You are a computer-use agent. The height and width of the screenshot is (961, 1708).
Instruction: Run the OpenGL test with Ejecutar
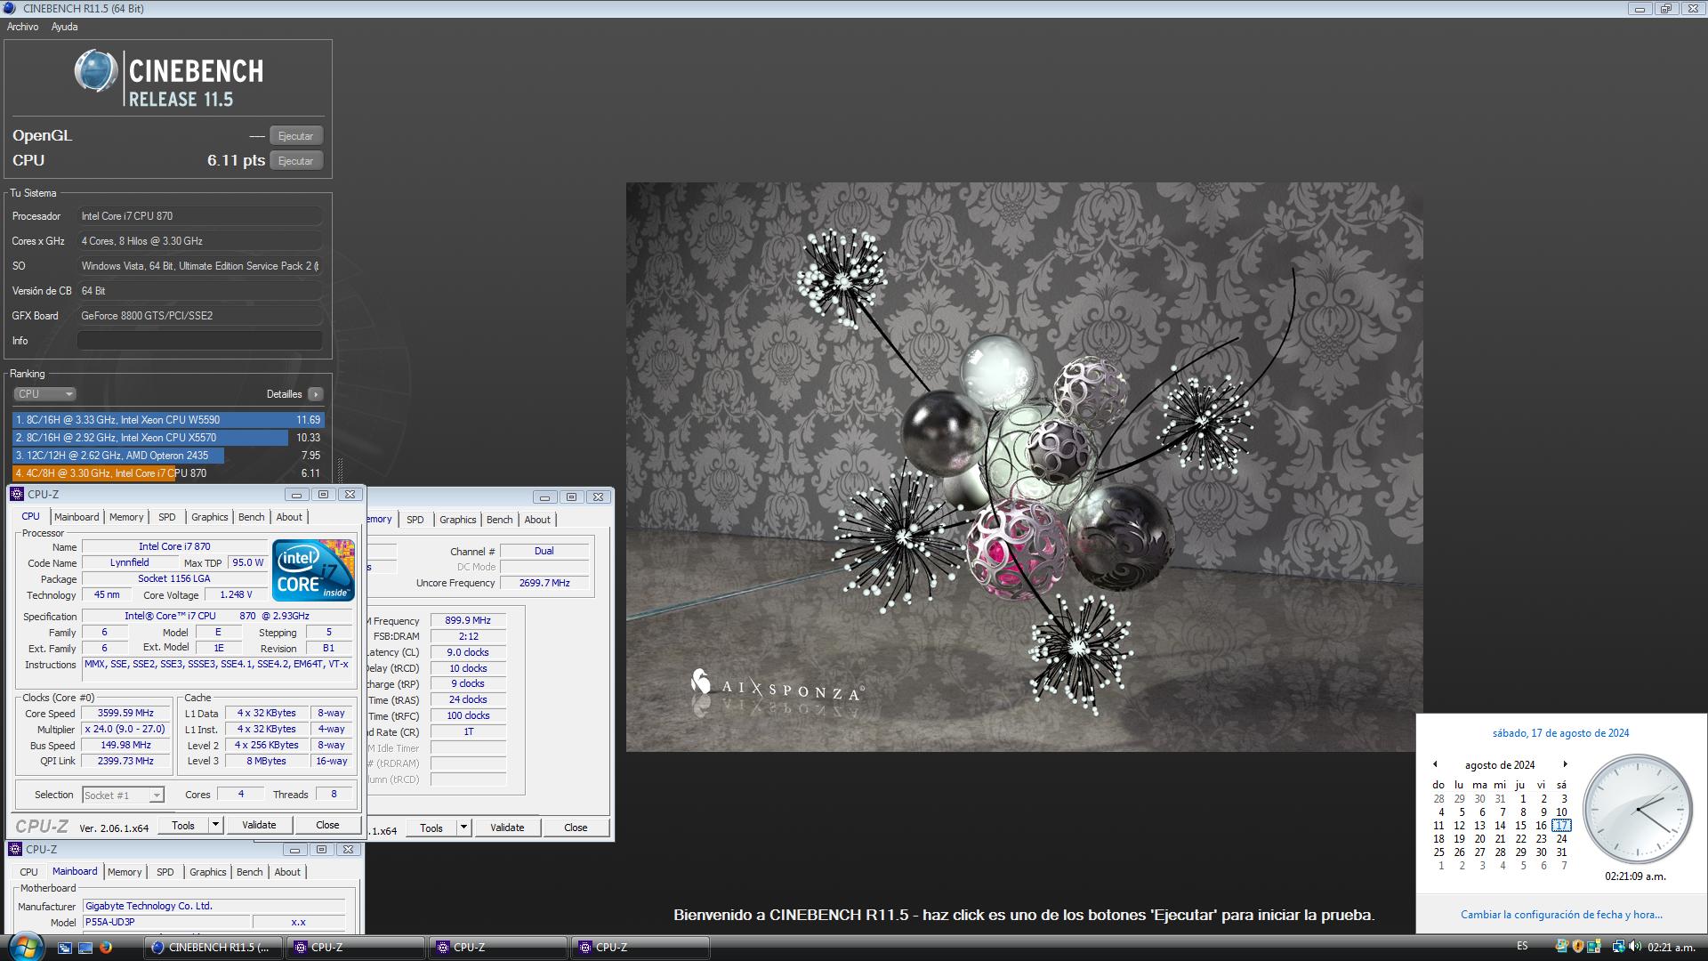coord(295,136)
